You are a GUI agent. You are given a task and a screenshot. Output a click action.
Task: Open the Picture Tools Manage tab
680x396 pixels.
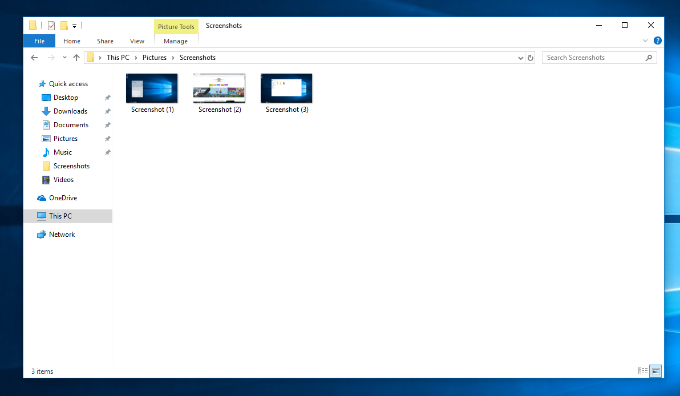(x=176, y=41)
